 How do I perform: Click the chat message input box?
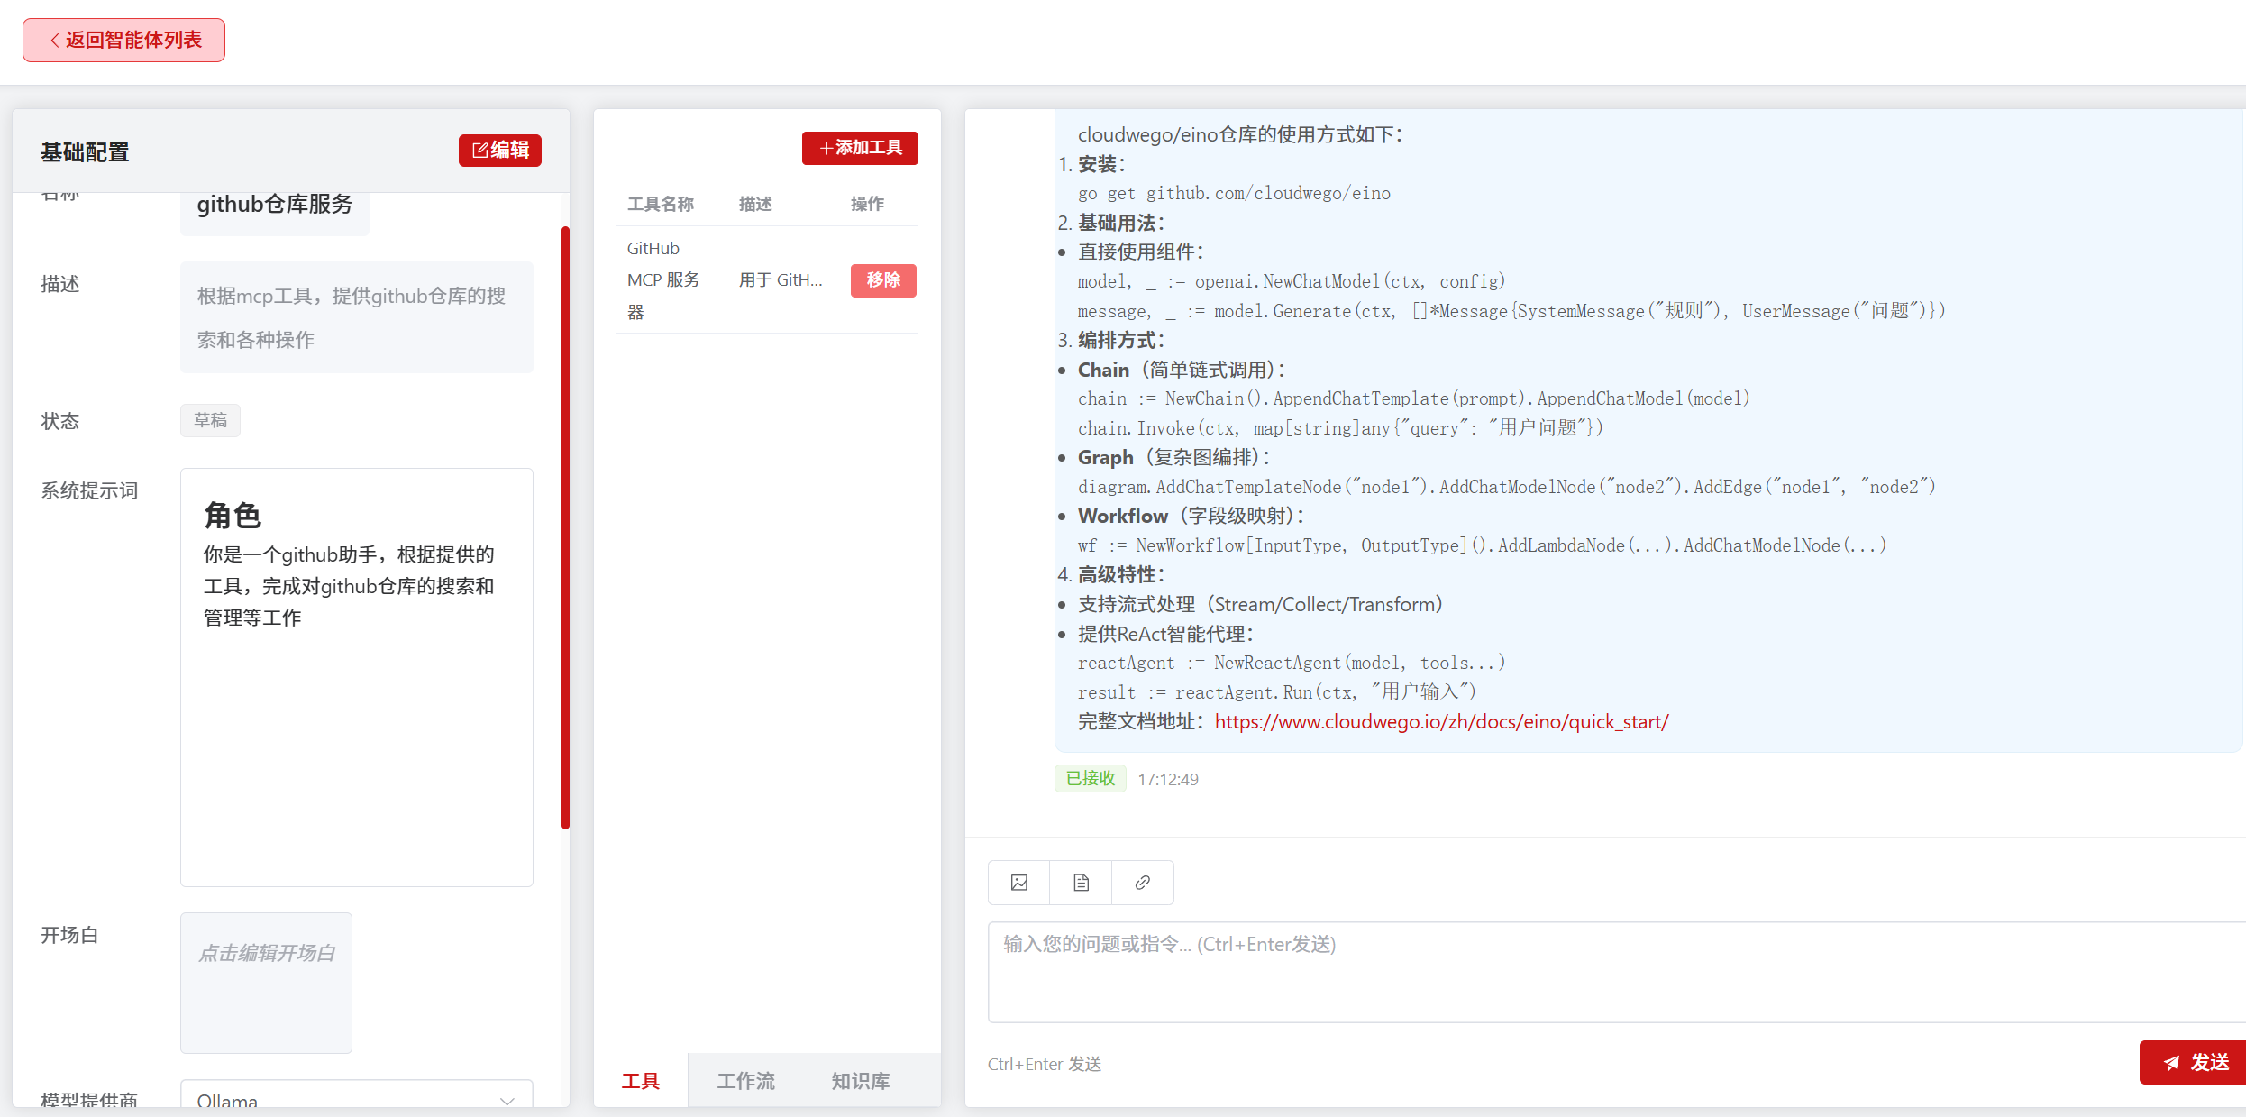(x=1613, y=972)
